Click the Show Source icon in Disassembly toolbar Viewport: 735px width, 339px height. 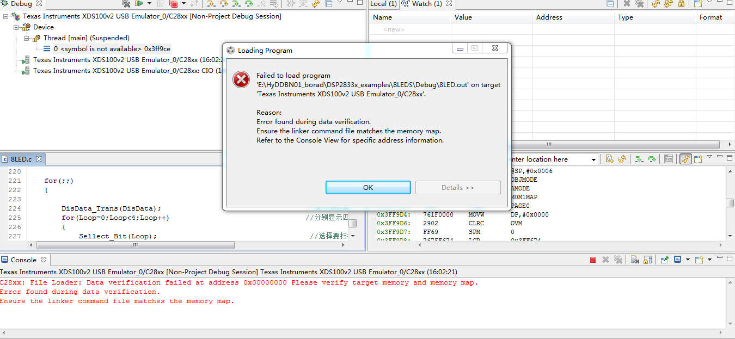(x=609, y=159)
